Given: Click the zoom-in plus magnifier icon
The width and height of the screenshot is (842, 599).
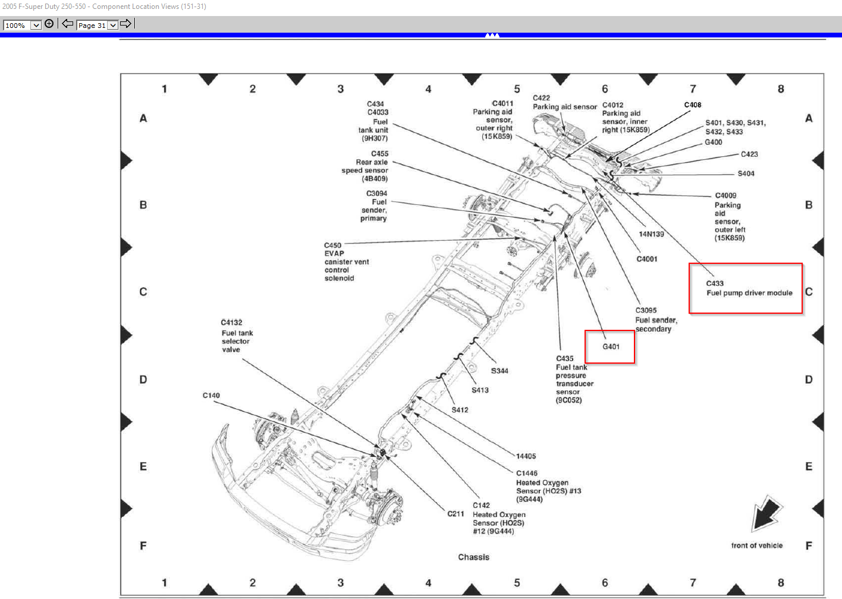Looking at the screenshot, I should pos(49,24).
